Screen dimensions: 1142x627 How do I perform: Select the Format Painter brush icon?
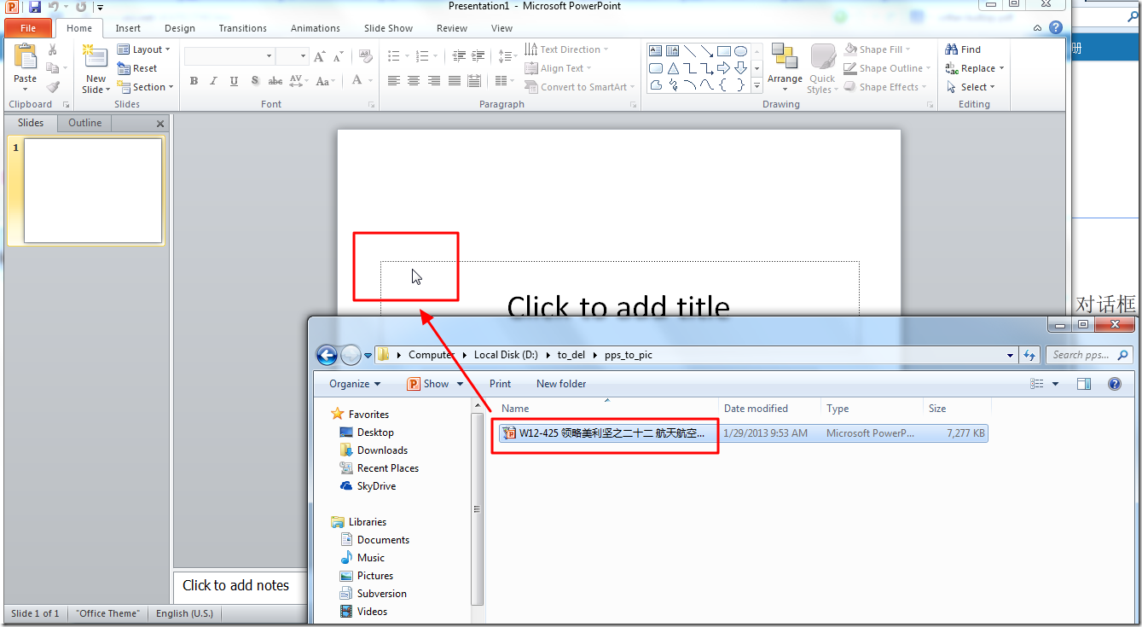[x=53, y=86]
